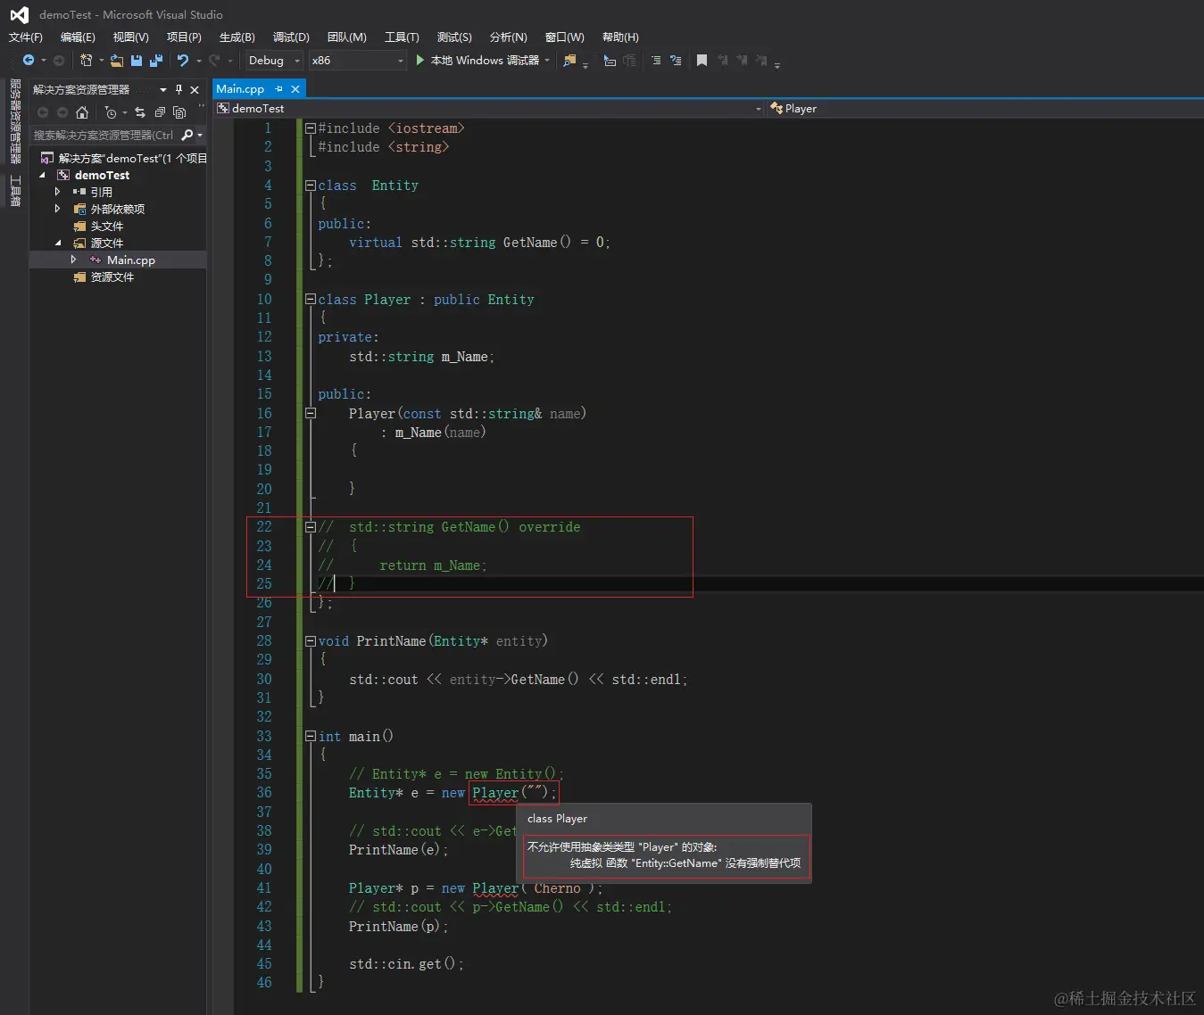Expand the 外部依赖项 tree node

[x=58, y=209]
